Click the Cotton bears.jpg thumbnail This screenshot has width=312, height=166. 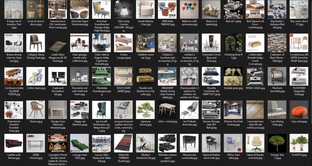click(36, 76)
